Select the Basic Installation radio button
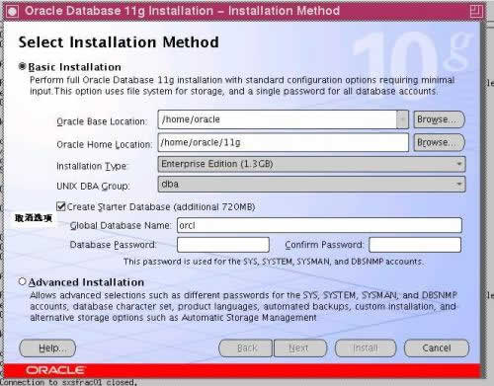The image size is (494, 386). [x=22, y=66]
